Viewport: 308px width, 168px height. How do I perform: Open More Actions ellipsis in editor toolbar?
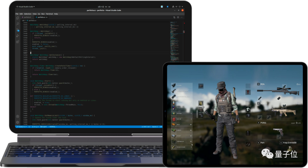(x=182, y=17)
